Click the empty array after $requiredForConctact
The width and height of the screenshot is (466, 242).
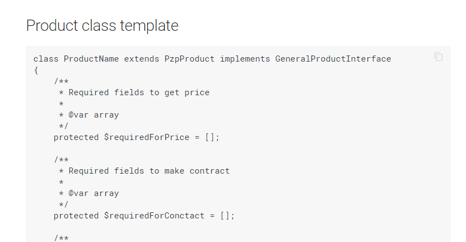click(x=225, y=216)
